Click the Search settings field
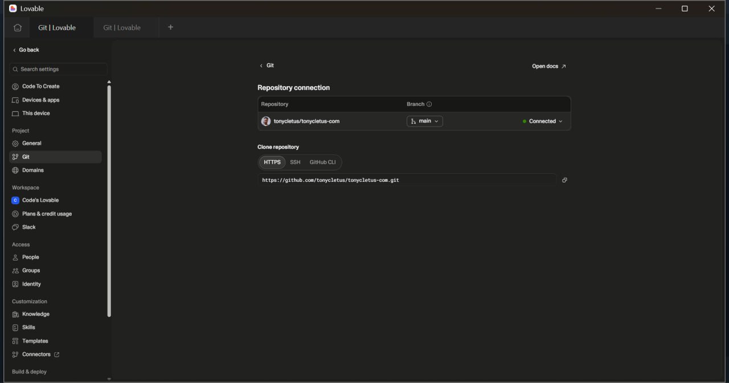The height and width of the screenshot is (383, 729). pyautogui.click(x=59, y=70)
